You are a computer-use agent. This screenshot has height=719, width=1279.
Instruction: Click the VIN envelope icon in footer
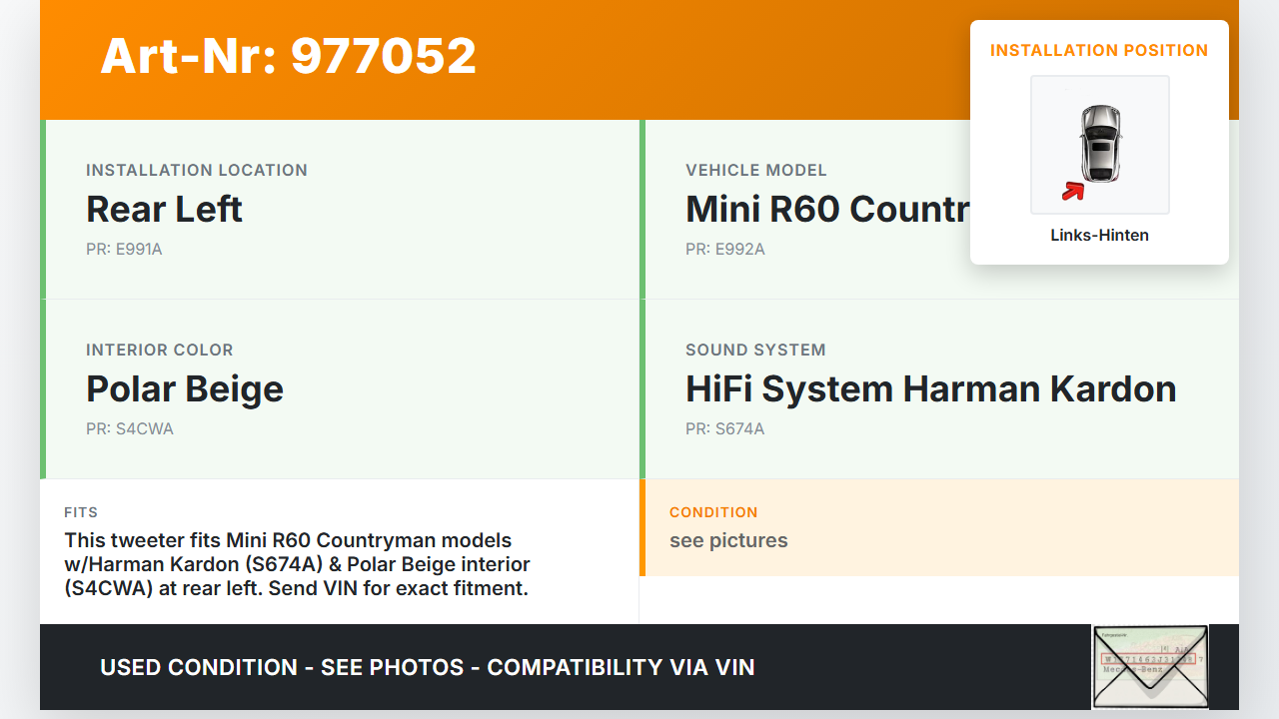(1150, 666)
